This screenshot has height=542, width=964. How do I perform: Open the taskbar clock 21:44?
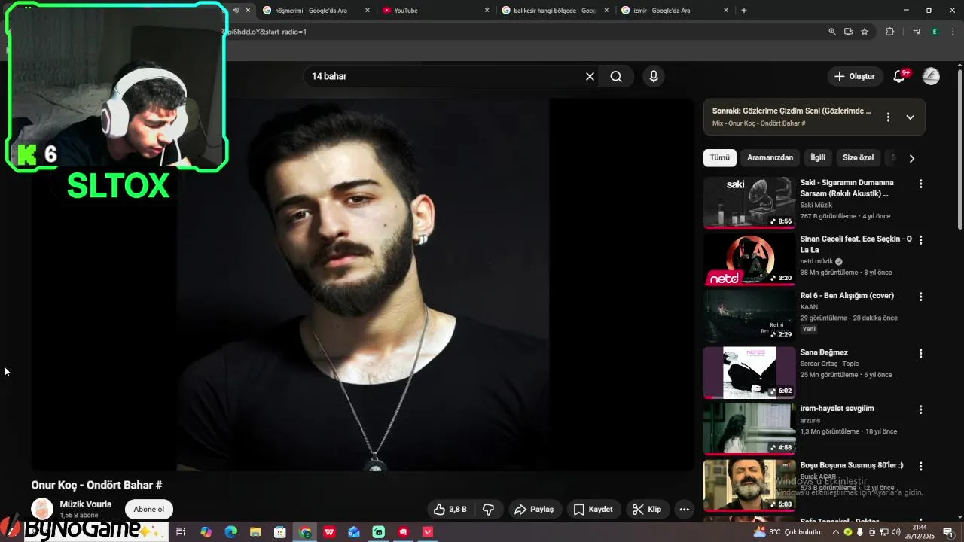click(x=920, y=532)
